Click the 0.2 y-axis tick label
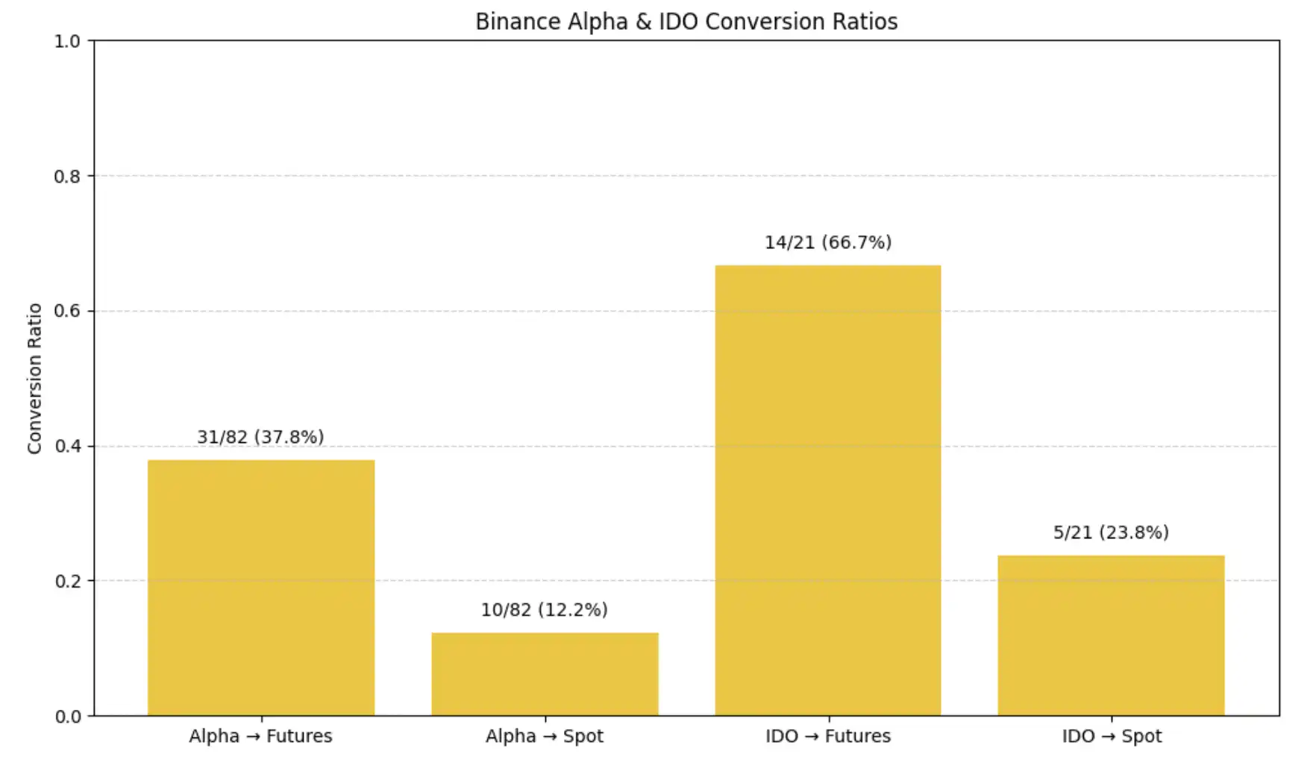The height and width of the screenshot is (774, 1310). [x=67, y=581]
